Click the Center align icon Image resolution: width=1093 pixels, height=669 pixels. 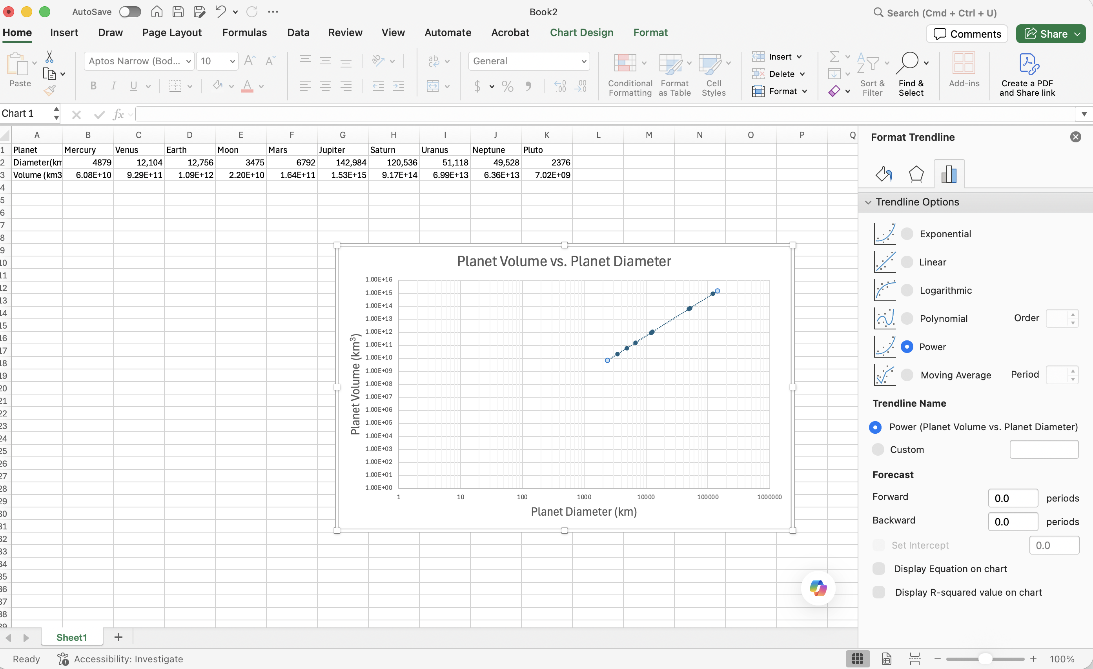(326, 86)
